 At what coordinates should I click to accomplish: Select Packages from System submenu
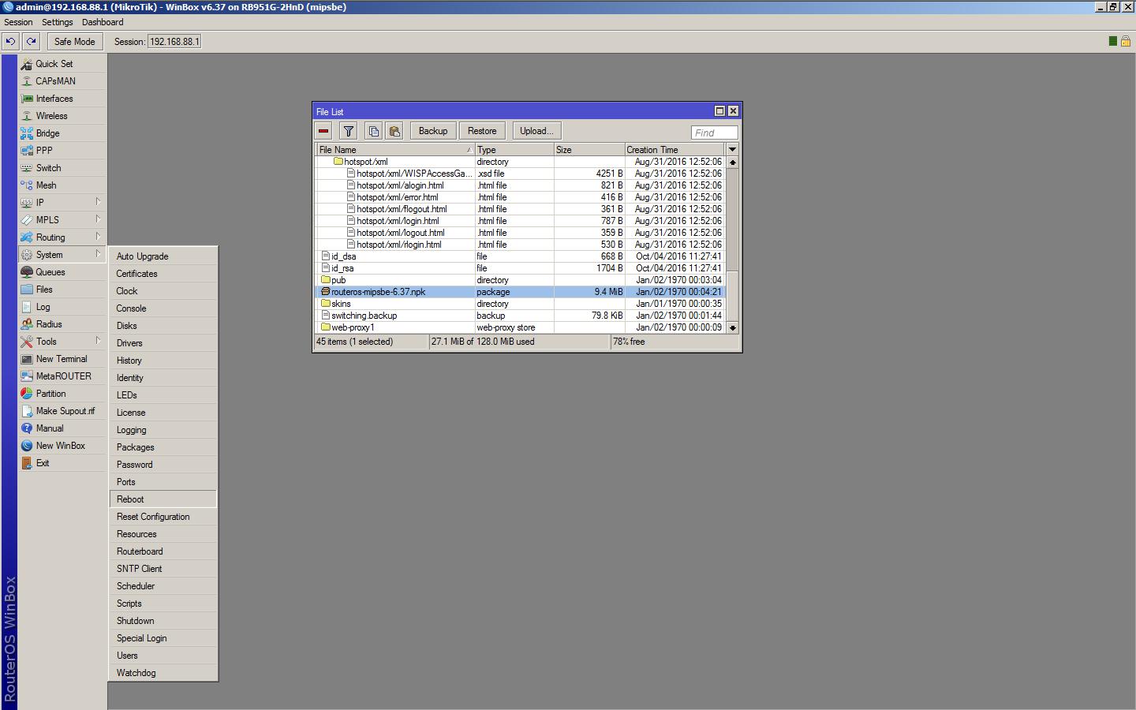click(x=163, y=447)
